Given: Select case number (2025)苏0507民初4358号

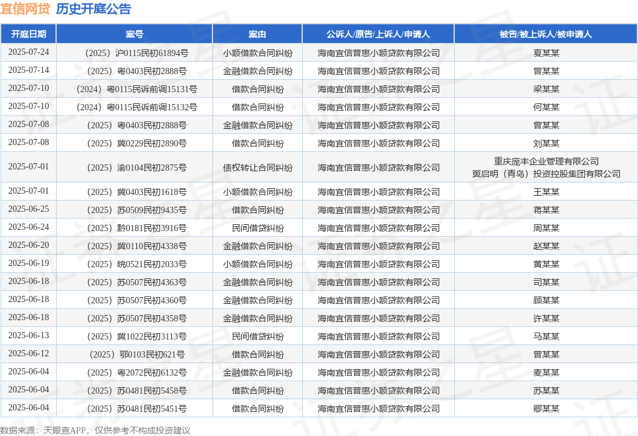Looking at the screenshot, I should click(x=136, y=318).
